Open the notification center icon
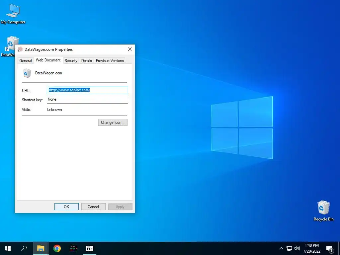The width and height of the screenshot is (340, 255). (329, 249)
